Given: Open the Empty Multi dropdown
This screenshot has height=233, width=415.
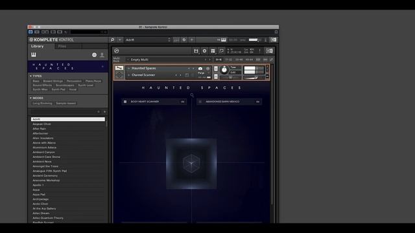Looking at the screenshot, I should pos(128,60).
